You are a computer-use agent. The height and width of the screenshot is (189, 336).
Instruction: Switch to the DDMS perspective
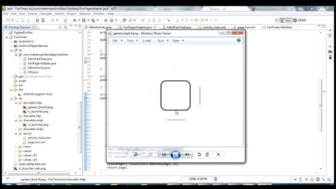(300, 20)
